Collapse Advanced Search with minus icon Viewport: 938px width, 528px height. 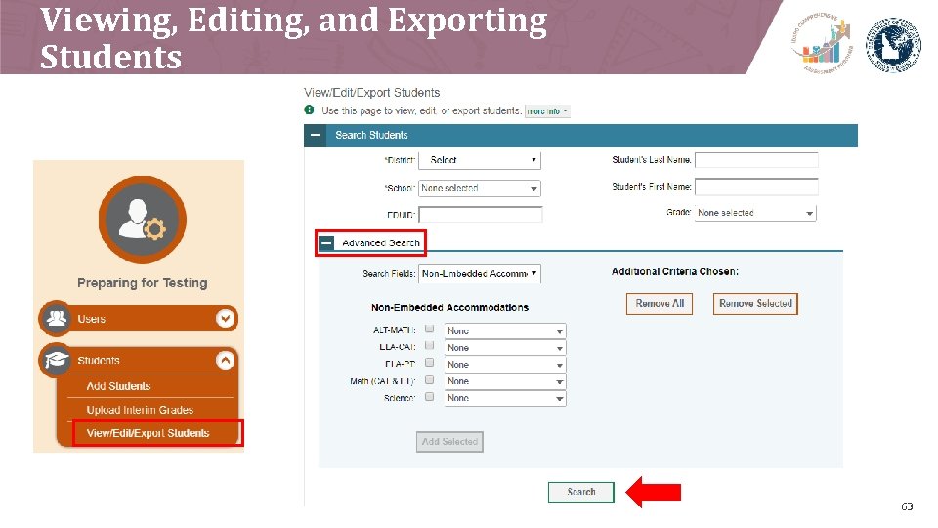pos(326,243)
